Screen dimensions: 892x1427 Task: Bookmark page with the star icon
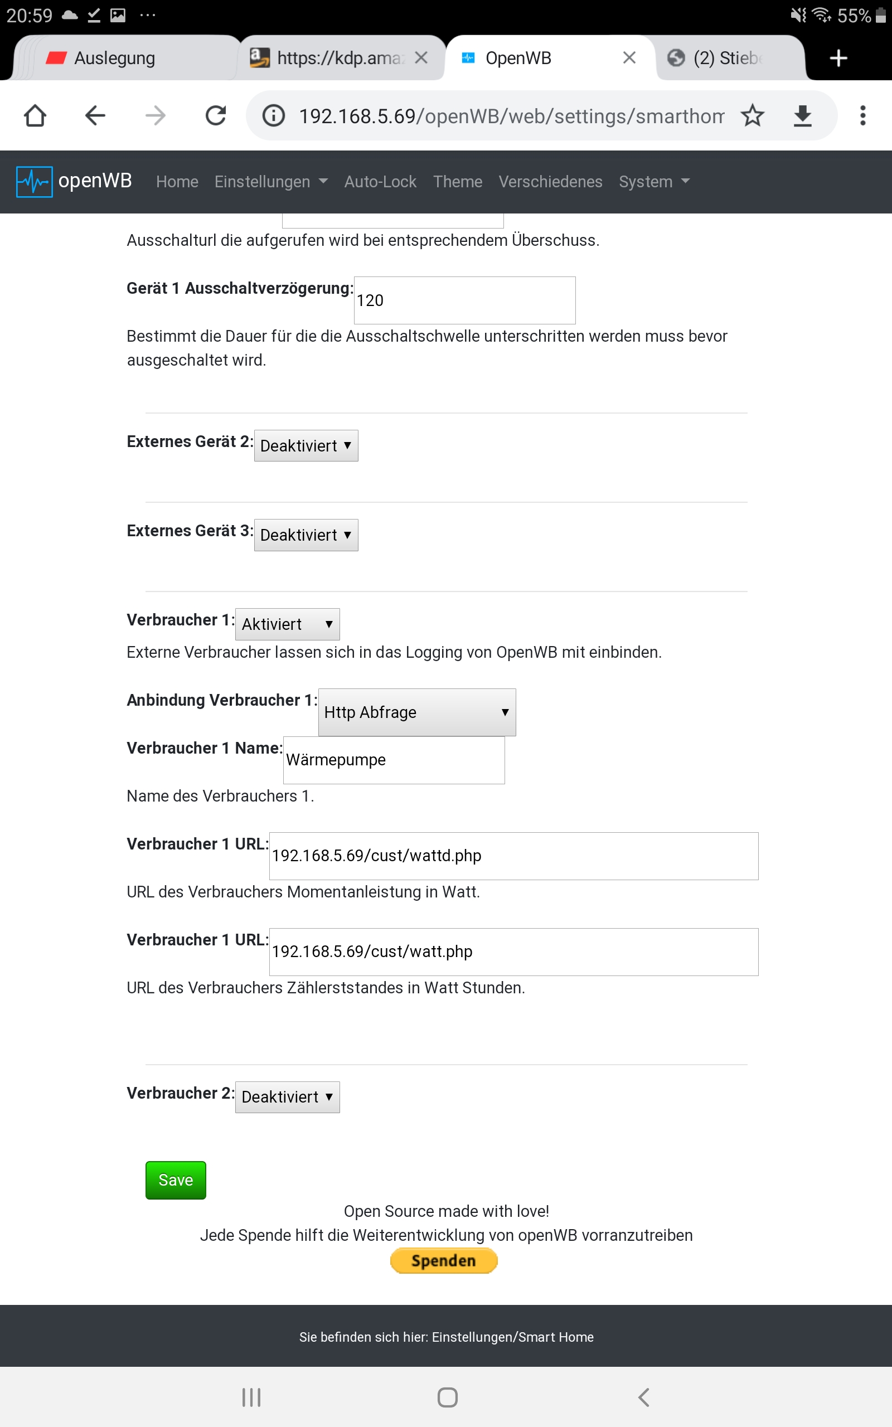coord(752,115)
